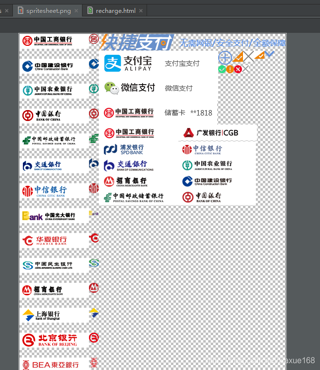This screenshot has height=370, width=320.
Task: Click the red circle X error icon
Action: [238, 69]
